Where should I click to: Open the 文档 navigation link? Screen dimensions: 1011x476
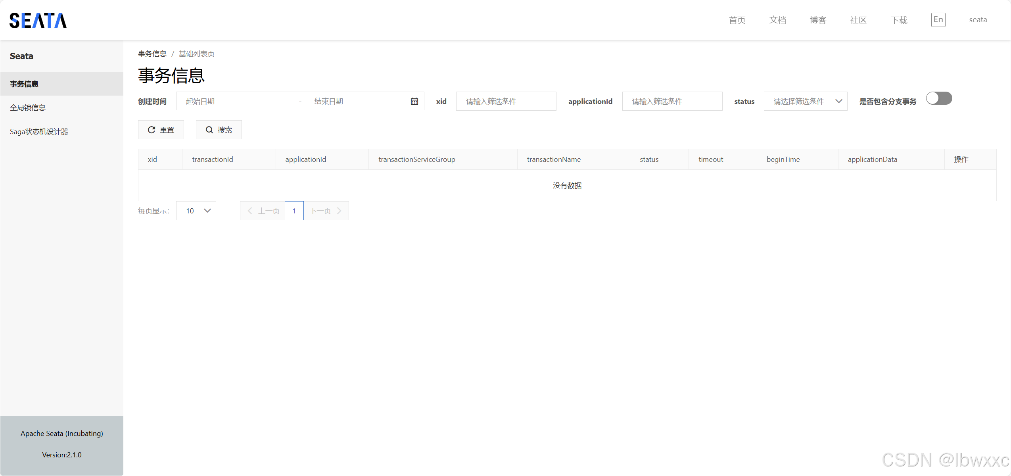click(777, 20)
